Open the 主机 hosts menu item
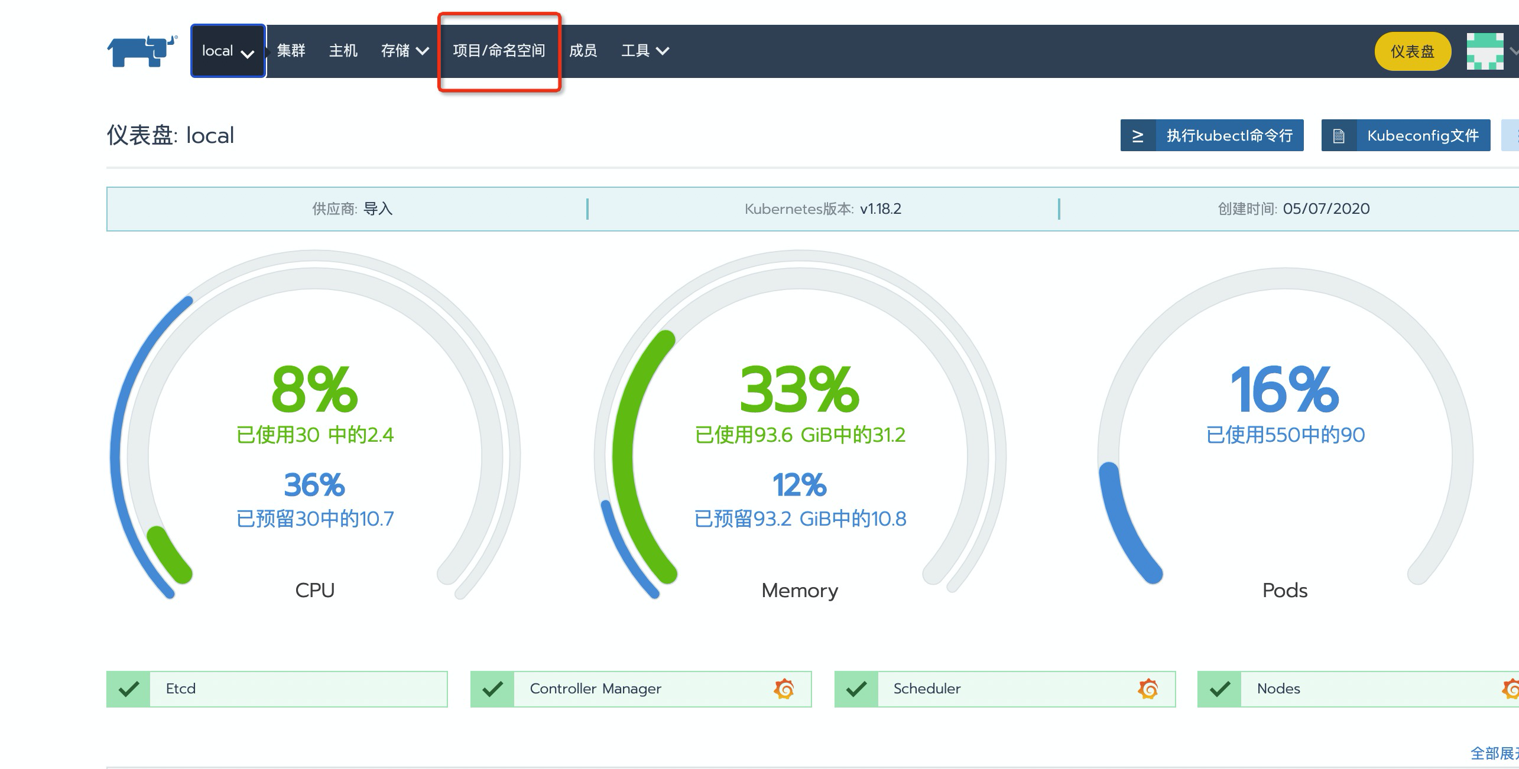This screenshot has width=1519, height=769. pos(343,51)
